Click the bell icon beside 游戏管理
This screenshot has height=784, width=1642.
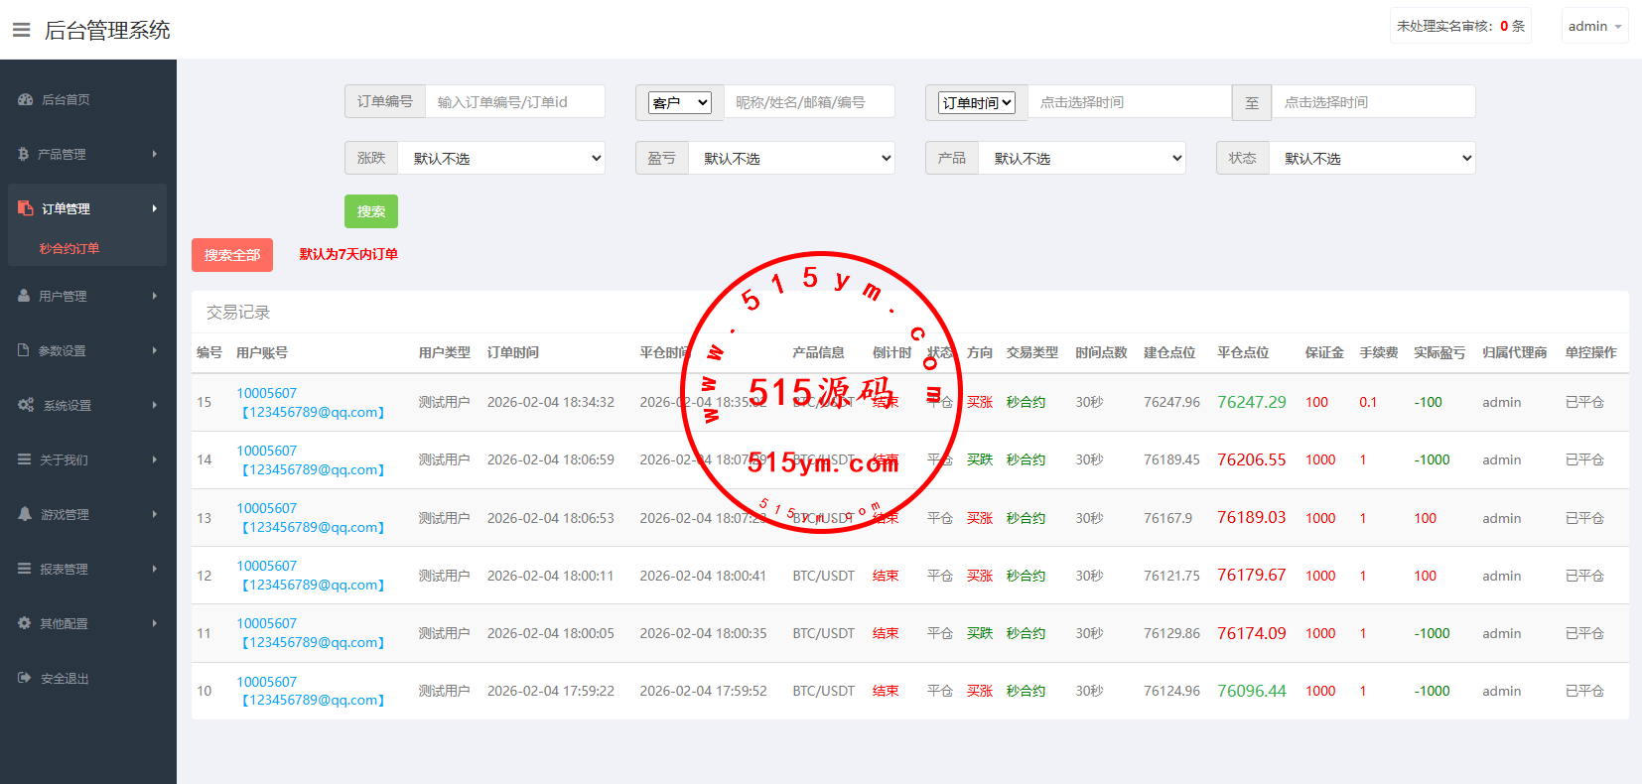coord(25,514)
